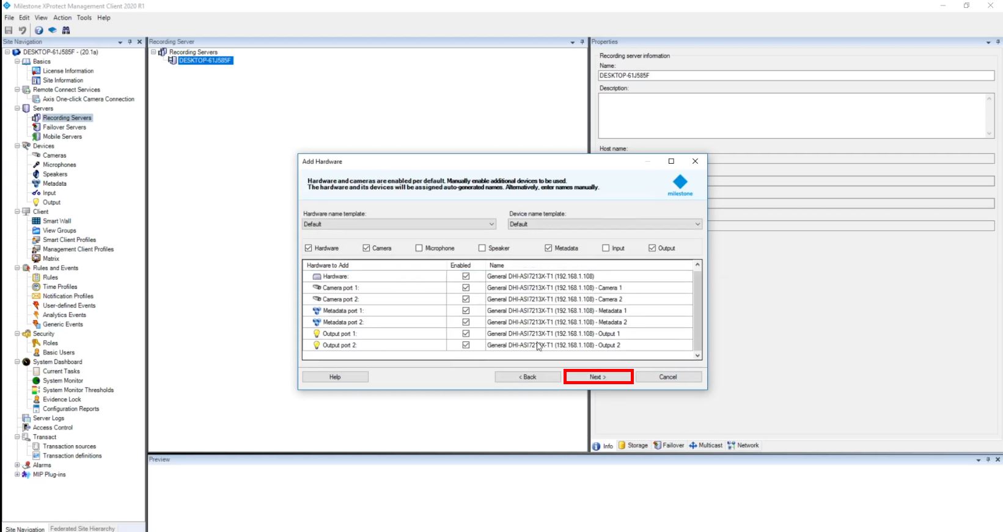
Task: Collapse the Rules and Events node
Action: click(17, 268)
